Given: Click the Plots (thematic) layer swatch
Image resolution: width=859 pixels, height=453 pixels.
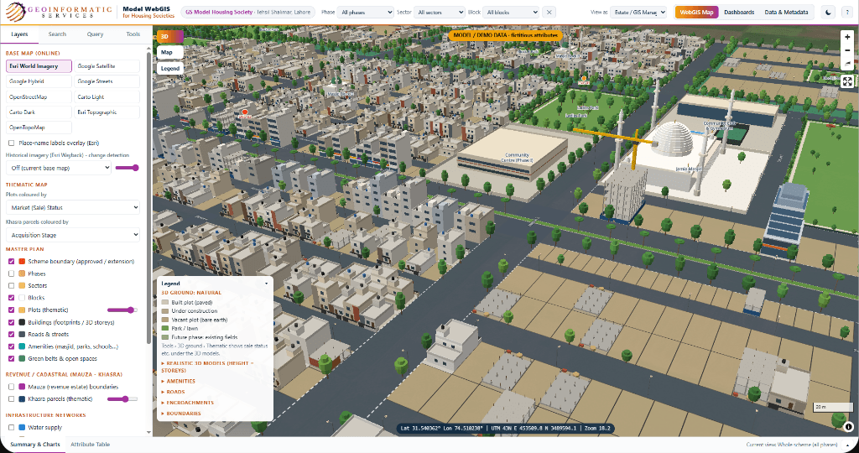Looking at the screenshot, I should [22, 310].
